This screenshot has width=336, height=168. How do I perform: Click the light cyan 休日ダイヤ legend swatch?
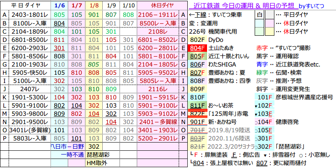pos(259,23)
